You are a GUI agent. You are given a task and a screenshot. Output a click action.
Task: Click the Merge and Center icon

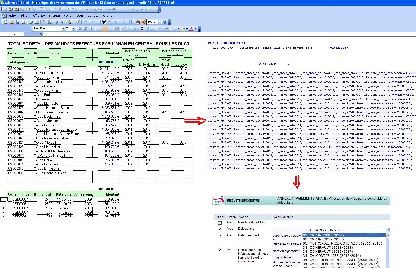point(117,29)
